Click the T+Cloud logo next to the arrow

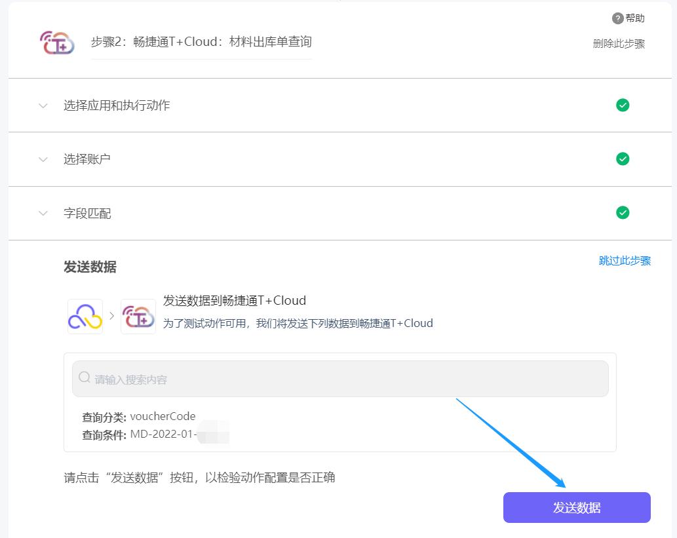click(138, 317)
